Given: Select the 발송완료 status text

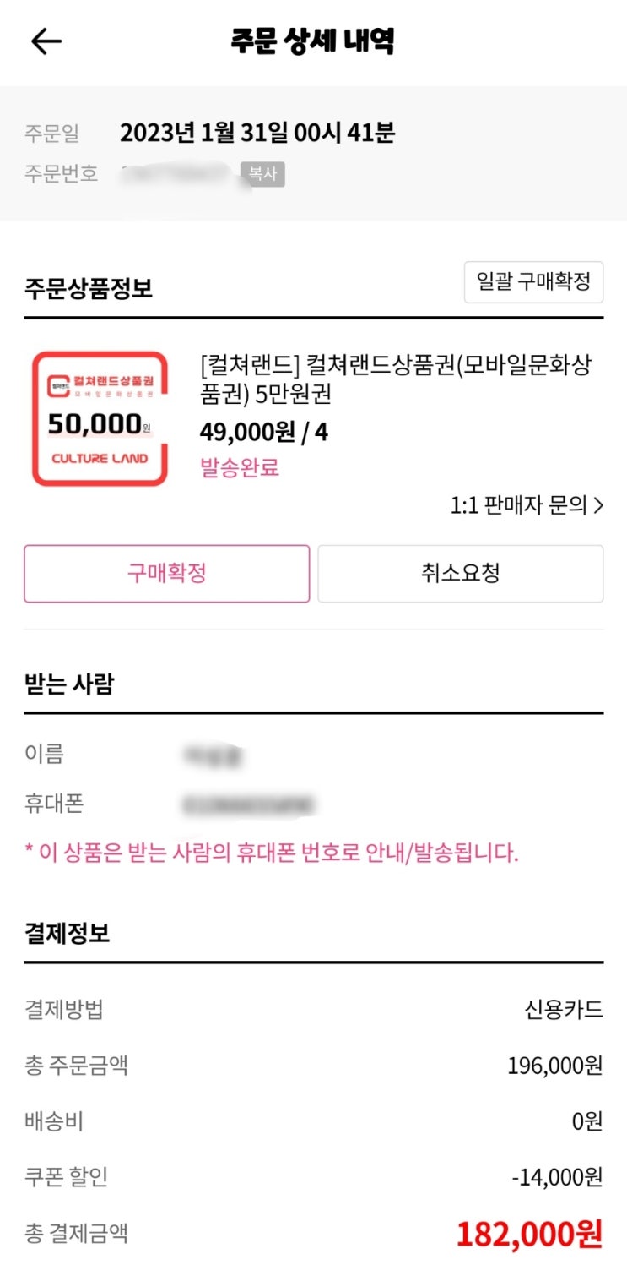Looking at the screenshot, I should click(x=240, y=467).
